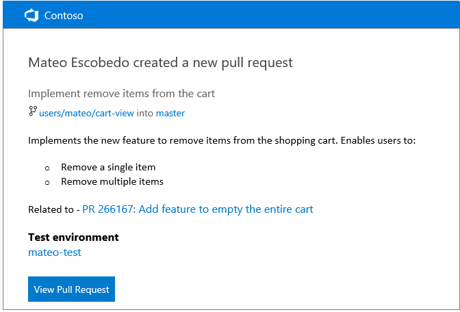The image size is (460, 312).
Task: Select the "Implement remove items from the cart" title
Action: (x=122, y=93)
